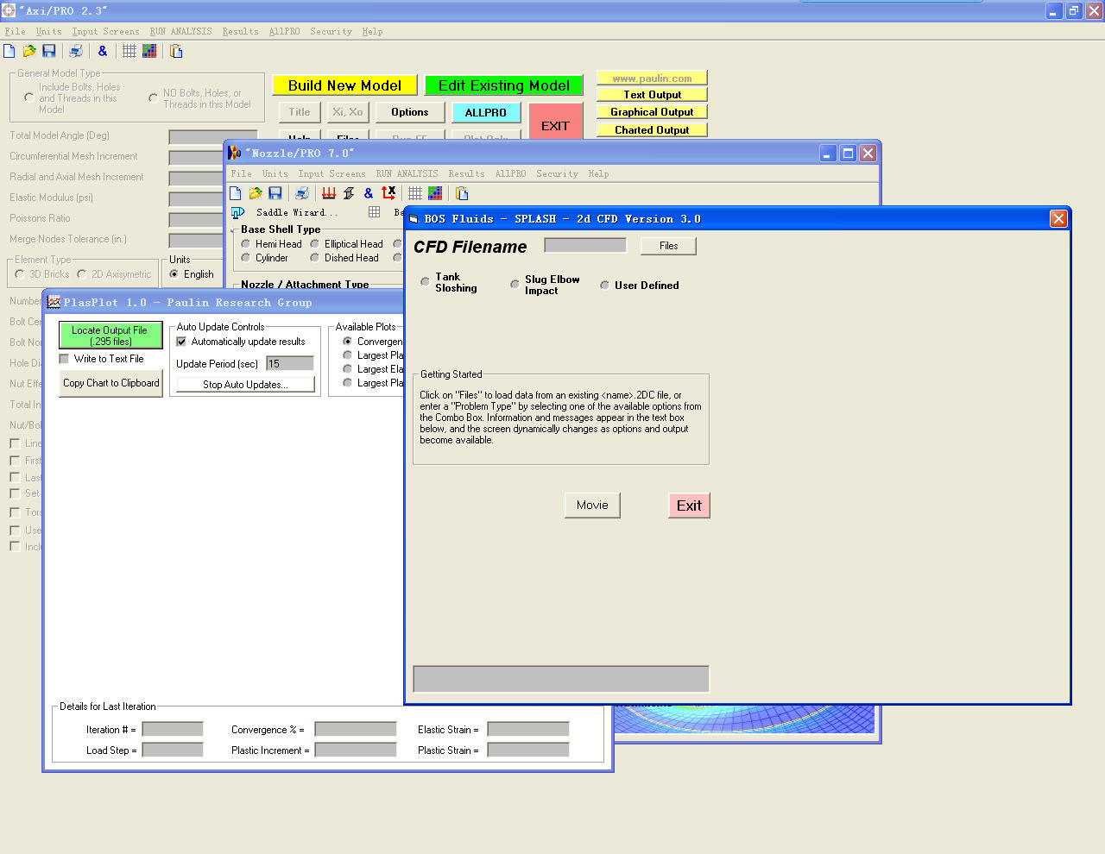Click the Options button in Axi/PRO
1105x854 pixels.
(410, 112)
